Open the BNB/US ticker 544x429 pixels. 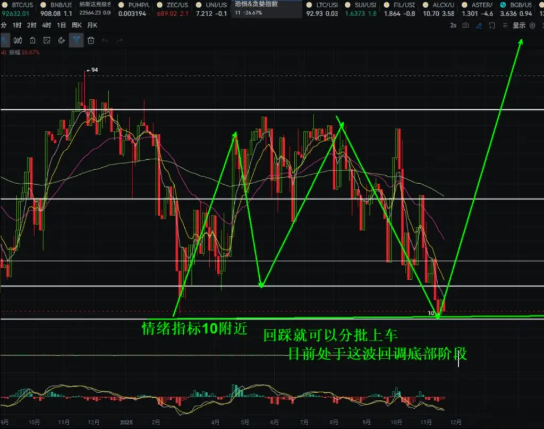[56, 9]
